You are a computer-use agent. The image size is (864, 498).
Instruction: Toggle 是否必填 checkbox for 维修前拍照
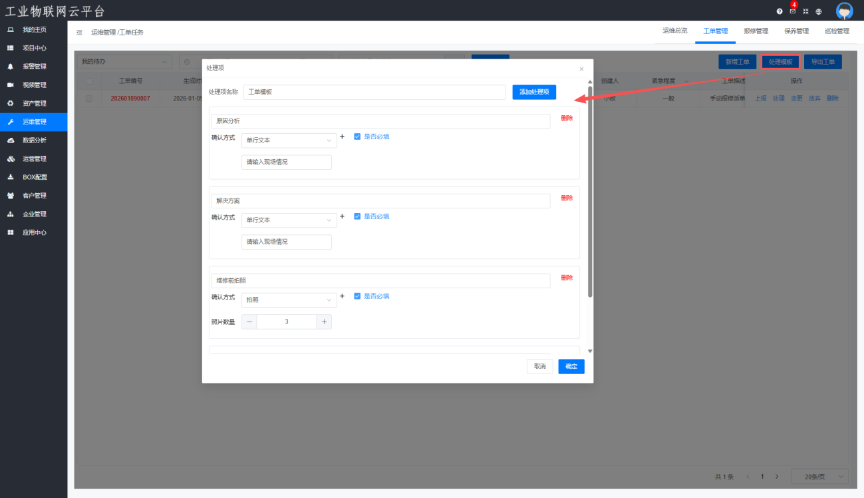[x=357, y=296]
